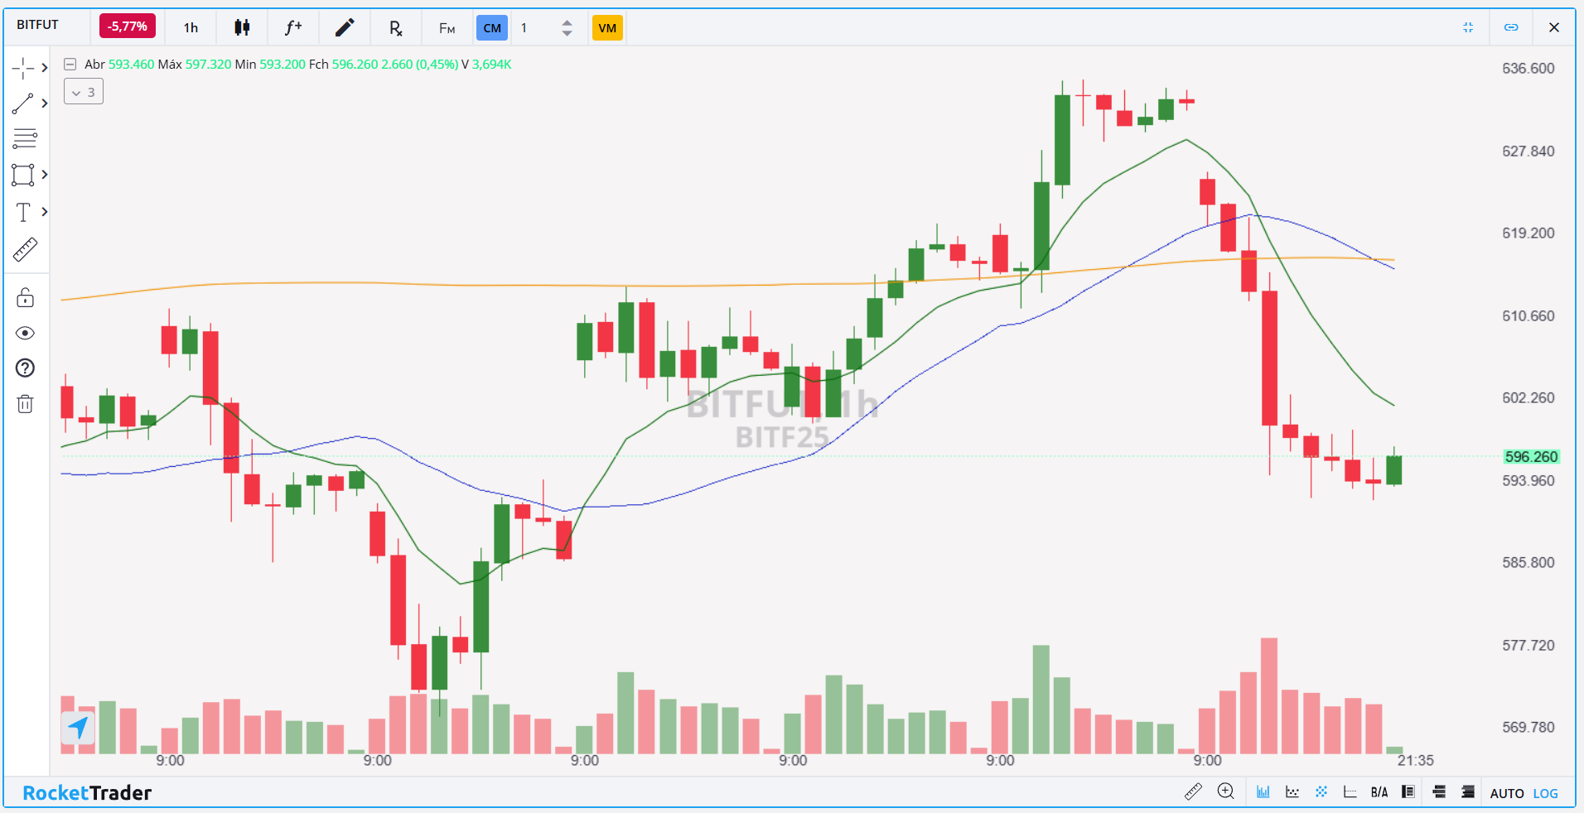Increase the quantity stepper next to CM
The width and height of the screenshot is (1584, 813).
pyautogui.click(x=567, y=22)
